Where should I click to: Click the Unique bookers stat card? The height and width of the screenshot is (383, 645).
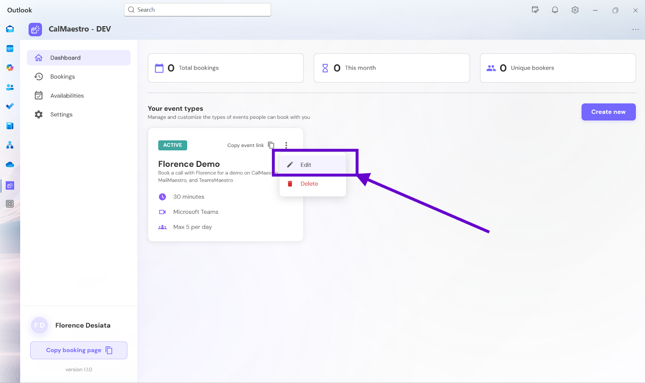[558, 68]
